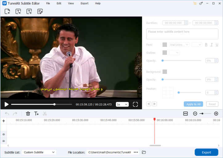
Task: Open the 1x playback speed dropdown
Action: [x=122, y=105]
